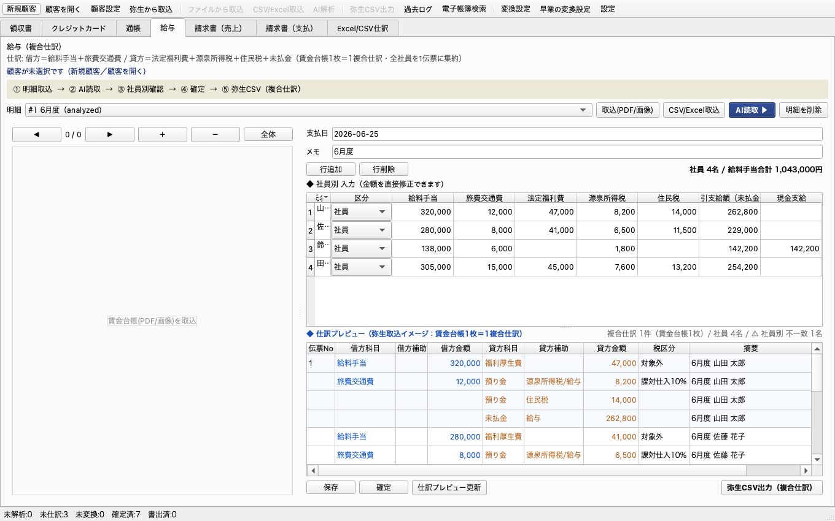The image size is (835, 521).
Task: Zoom in with the + button
Action: tap(163, 134)
